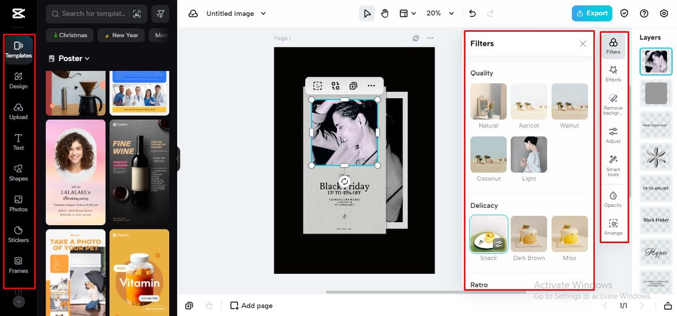Screen dimensions: 677x316
Task: Expand the bottom sidebar more arrow
Action: tap(19, 302)
